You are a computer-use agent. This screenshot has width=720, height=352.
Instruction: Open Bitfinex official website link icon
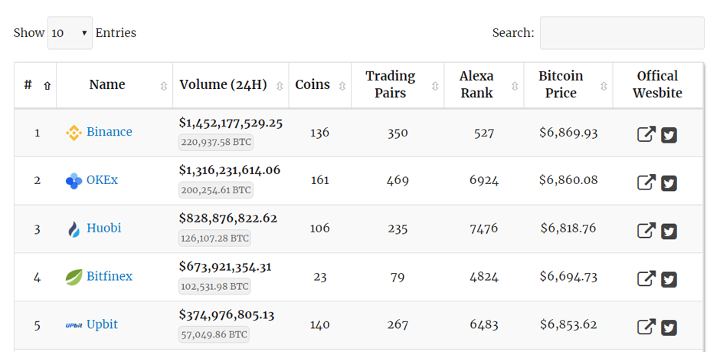(646, 279)
